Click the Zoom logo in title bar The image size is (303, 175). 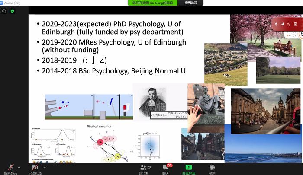coord(2,3)
